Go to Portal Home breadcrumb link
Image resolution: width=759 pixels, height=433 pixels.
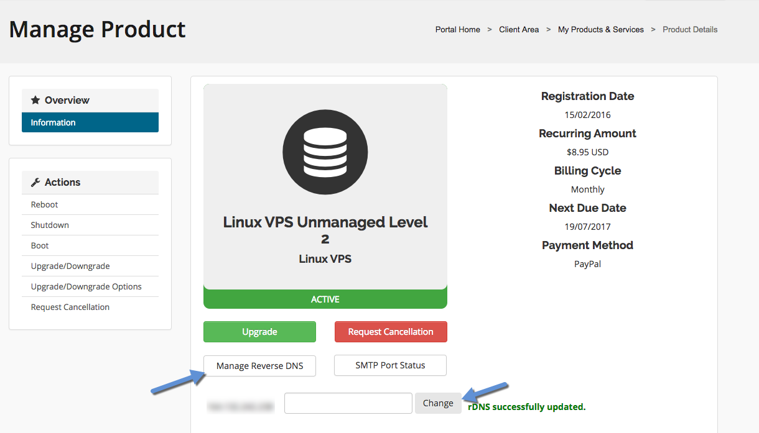(x=457, y=29)
